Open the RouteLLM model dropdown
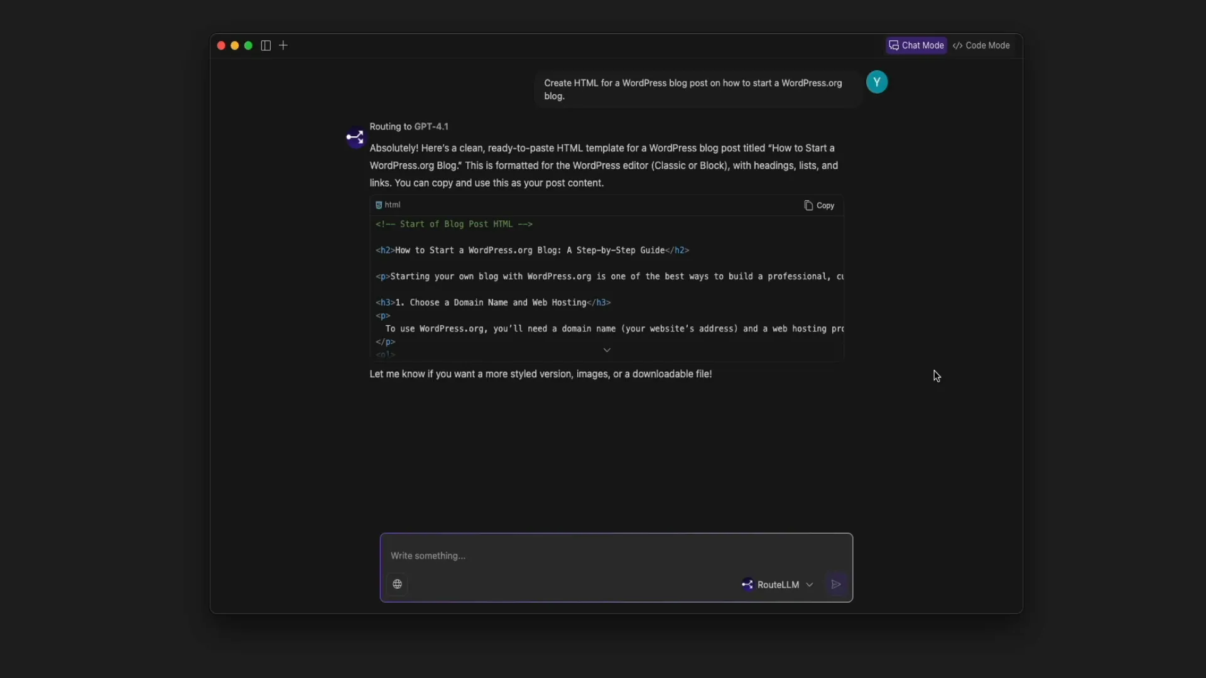The image size is (1206, 678). (x=778, y=584)
